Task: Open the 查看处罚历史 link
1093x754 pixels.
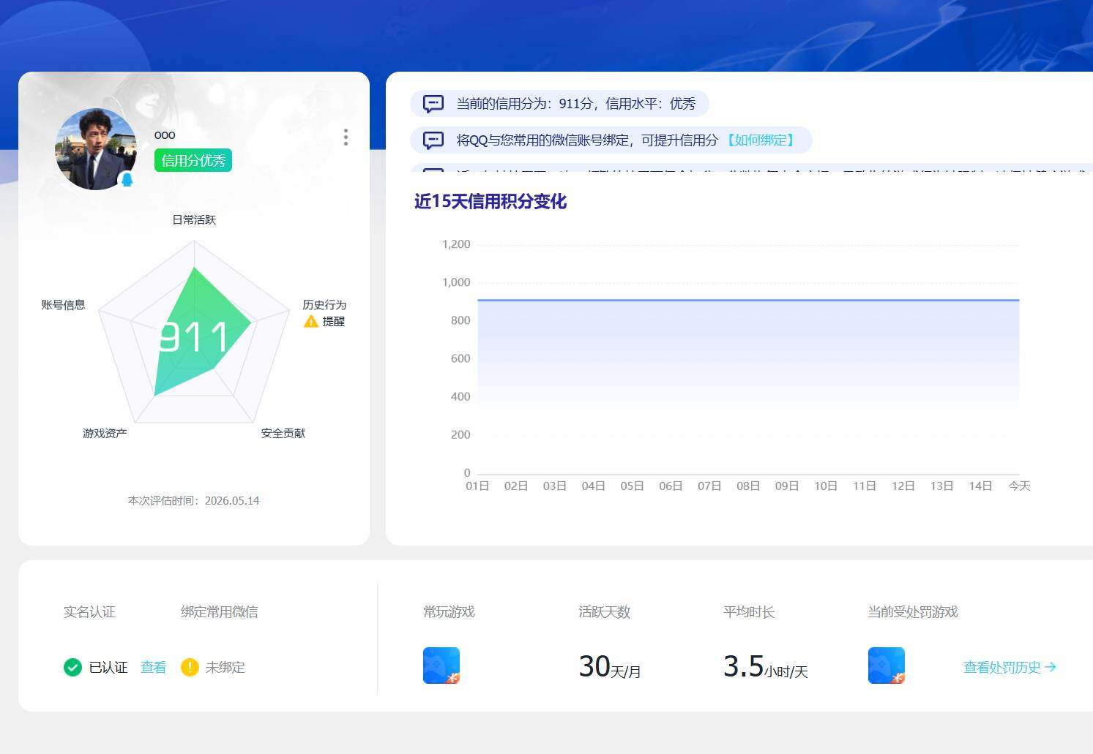Action: point(1010,667)
